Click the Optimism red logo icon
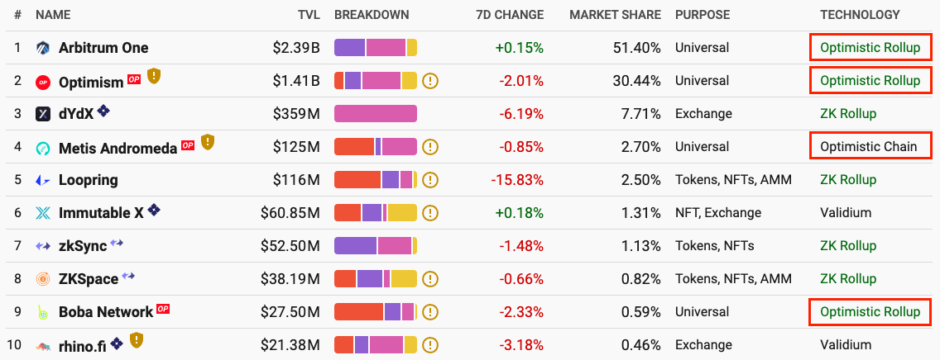 43,81
